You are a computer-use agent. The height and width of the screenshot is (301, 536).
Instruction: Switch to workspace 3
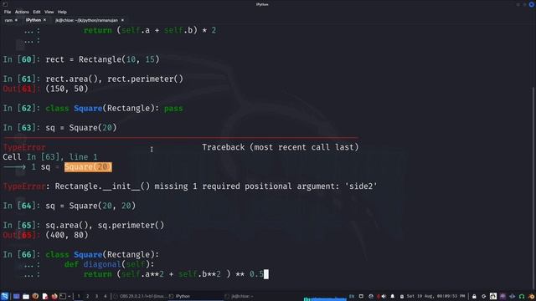pyautogui.click(x=96, y=296)
